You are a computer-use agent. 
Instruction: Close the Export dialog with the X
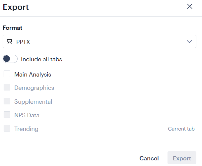[x=190, y=7]
